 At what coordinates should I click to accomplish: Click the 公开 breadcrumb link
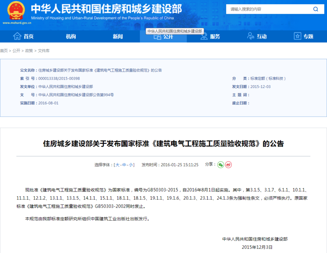16,51
